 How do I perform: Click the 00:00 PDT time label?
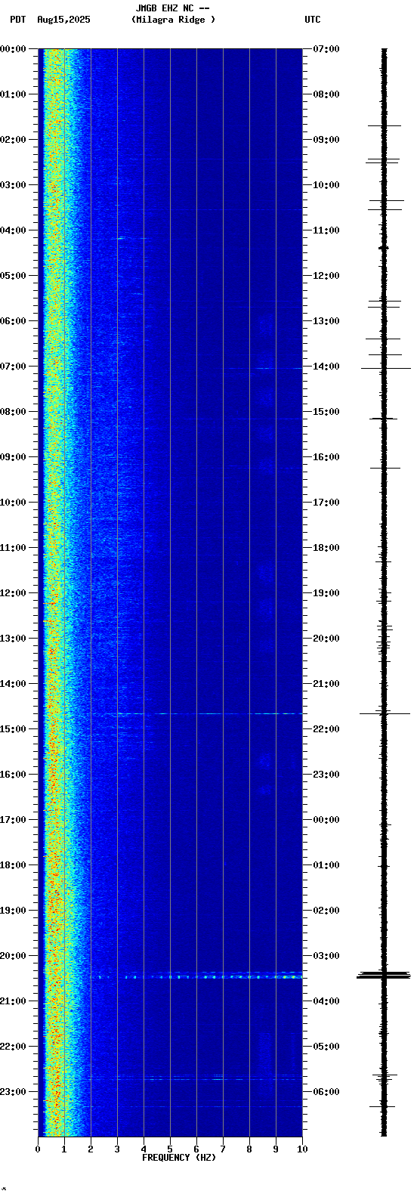tap(14, 49)
